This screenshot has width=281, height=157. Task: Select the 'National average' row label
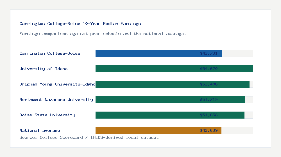(x=40, y=130)
